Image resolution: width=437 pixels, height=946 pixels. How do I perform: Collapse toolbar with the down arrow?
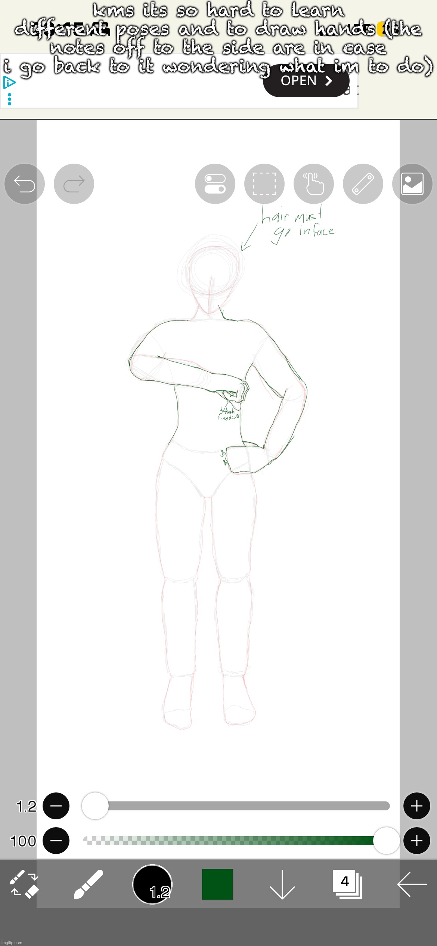[282, 884]
